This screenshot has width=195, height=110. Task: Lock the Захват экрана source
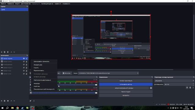click(x=27, y=58)
